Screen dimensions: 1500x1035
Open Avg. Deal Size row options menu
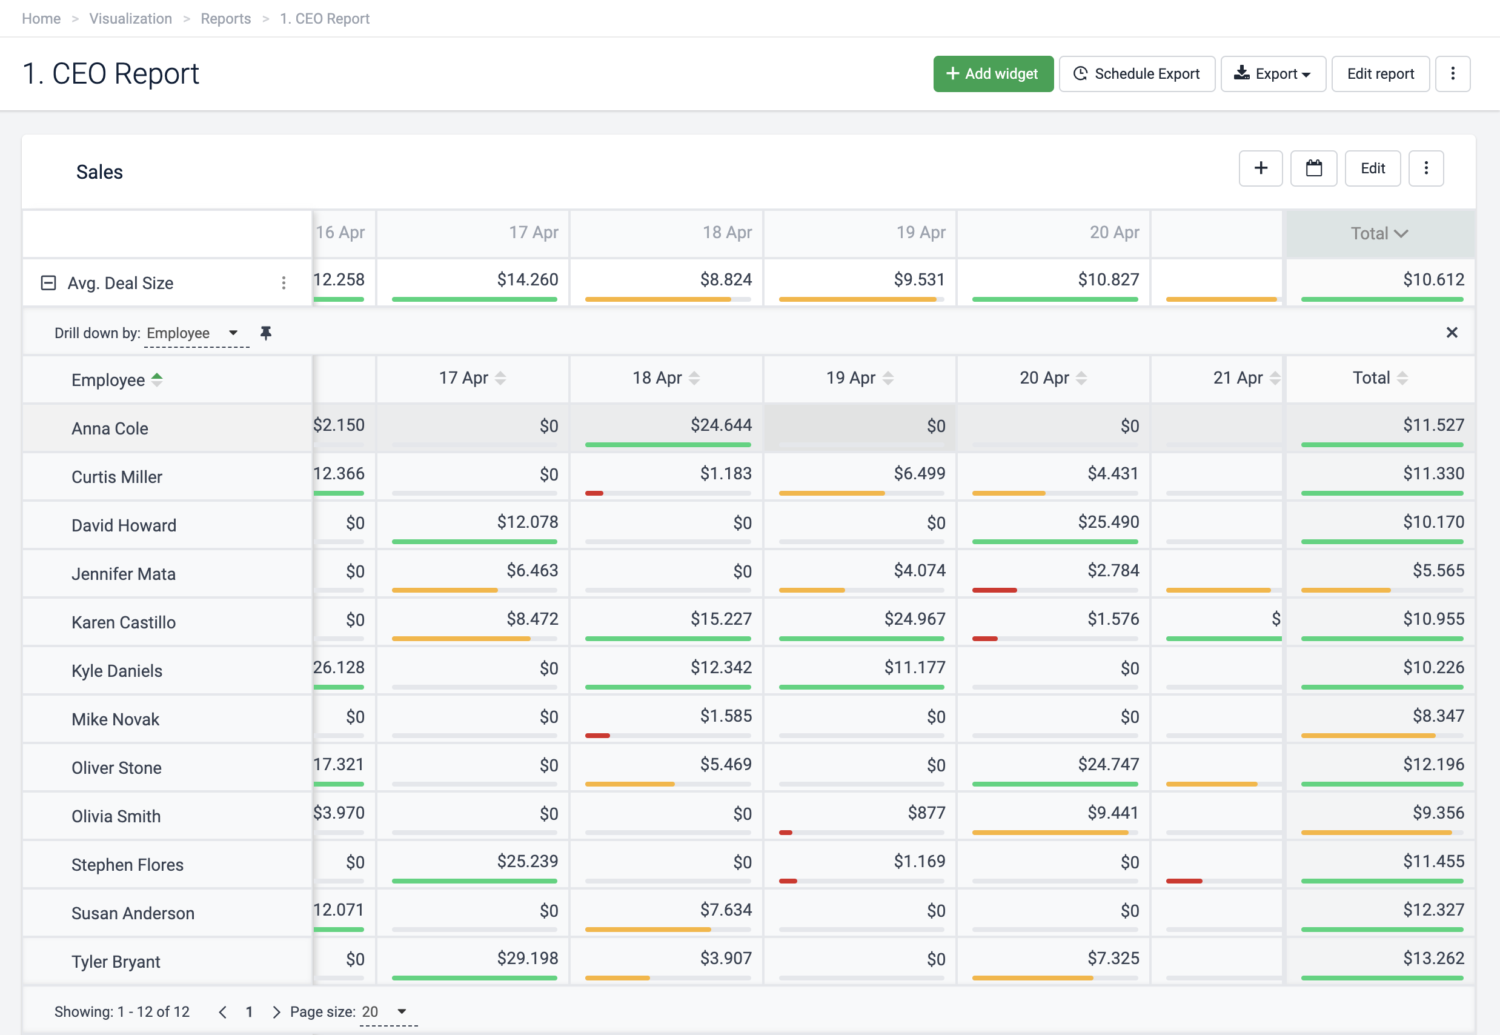coord(284,283)
